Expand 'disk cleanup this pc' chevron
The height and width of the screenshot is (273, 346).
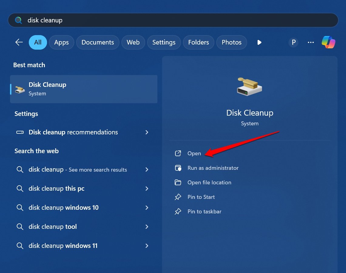147,189
